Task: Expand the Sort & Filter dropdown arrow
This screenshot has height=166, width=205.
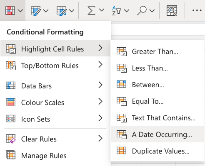Action: click(127, 10)
